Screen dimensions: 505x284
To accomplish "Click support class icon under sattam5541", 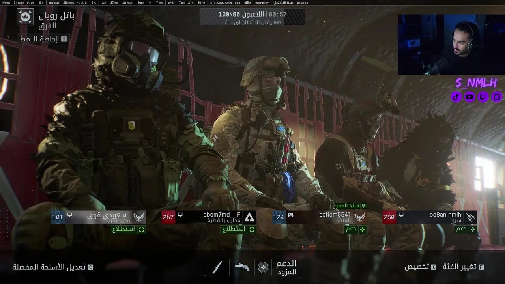I will [362, 229].
